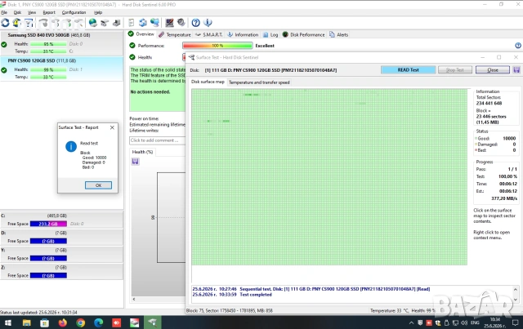The height and width of the screenshot is (329, 523).
Task: Show hidden tray icons chevron
Action: click(x=411, y=322)
